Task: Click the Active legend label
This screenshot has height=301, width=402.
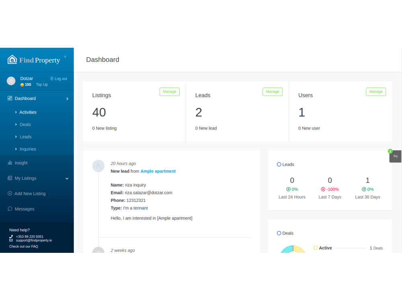Action: point(325,248)
